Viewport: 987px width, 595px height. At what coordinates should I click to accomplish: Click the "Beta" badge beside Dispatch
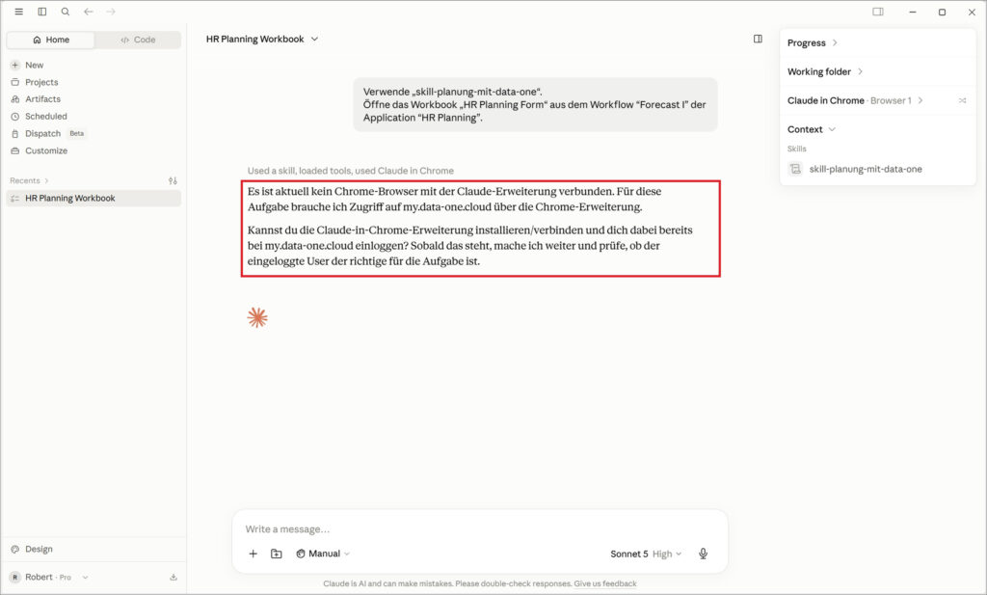coord(77,133)
